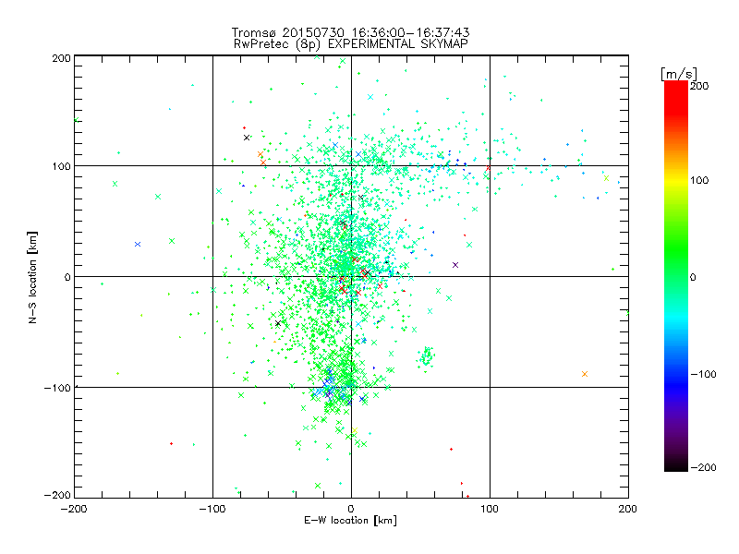This screenshot has width=739, height=554.
Task: Click the colorbar label '-100'
Action: click(703, 374)
